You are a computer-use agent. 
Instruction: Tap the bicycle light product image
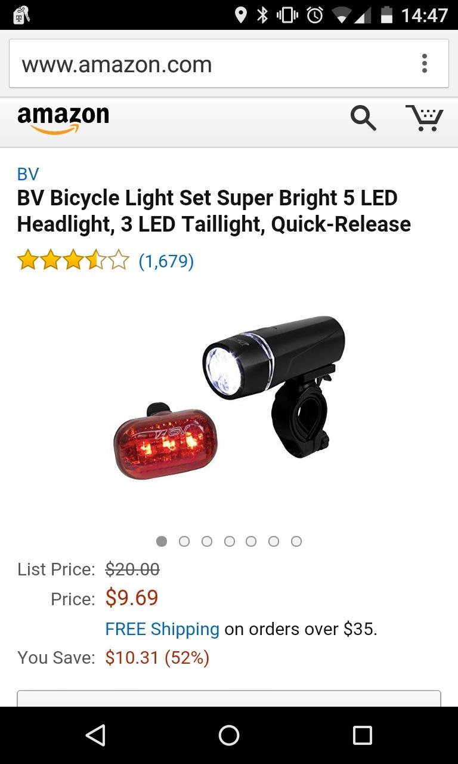[229, 398]
